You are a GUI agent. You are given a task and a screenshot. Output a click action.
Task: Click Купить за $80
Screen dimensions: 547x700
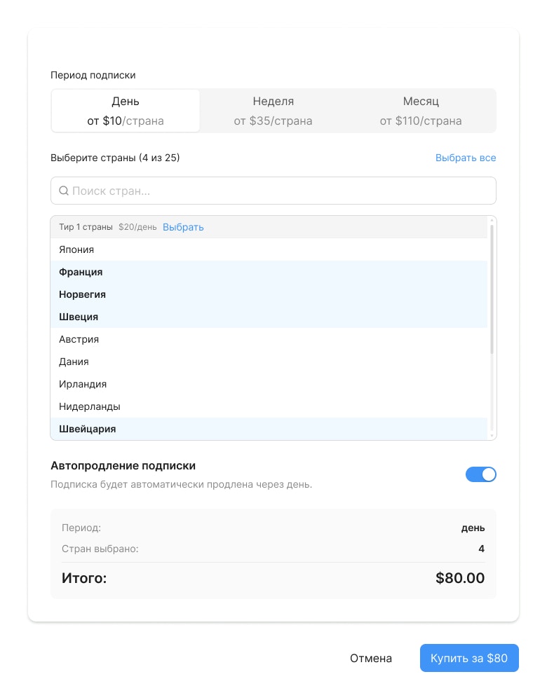tap(469, 658)
